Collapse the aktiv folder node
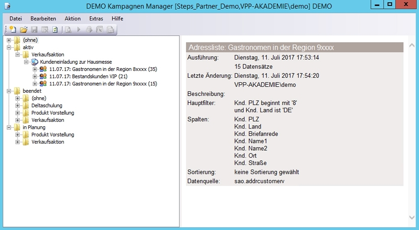Image resolution: width=419 pixels, height=230 pixels. click(x=9, y=47)
